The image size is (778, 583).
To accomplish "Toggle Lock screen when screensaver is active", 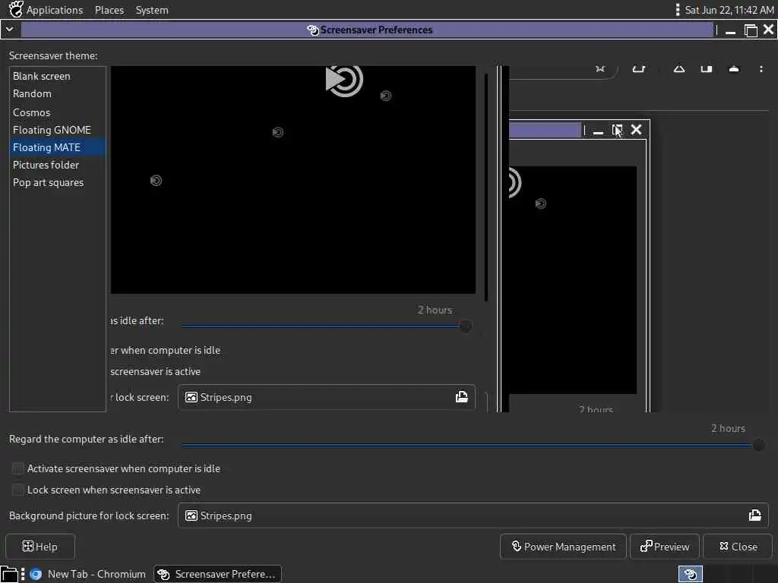I will point(18,490).
